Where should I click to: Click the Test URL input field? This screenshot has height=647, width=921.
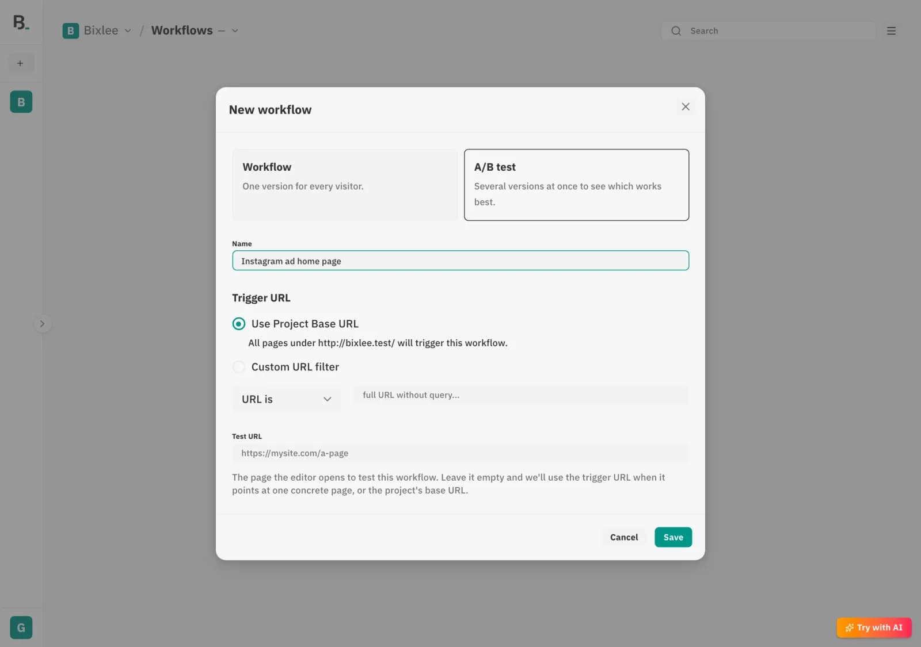[x=461, y=453]
